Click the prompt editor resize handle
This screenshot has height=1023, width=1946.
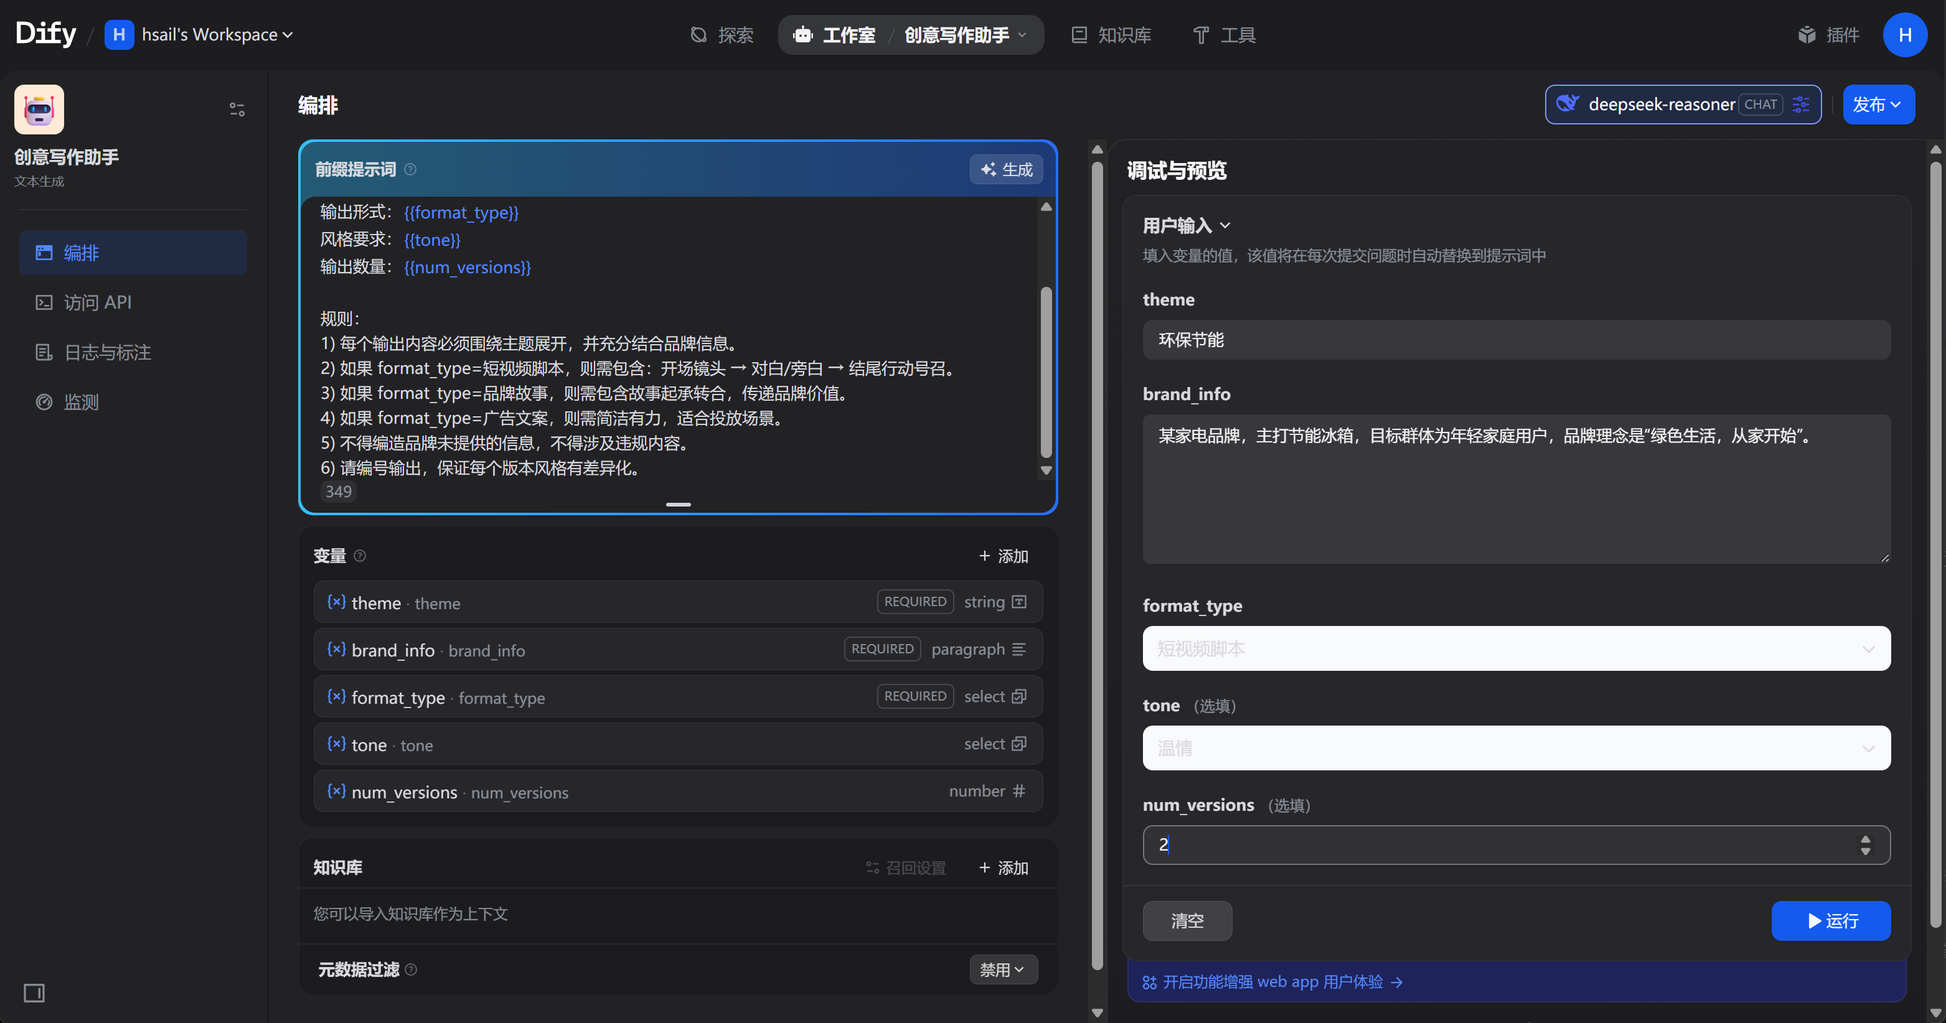point(679,504)
